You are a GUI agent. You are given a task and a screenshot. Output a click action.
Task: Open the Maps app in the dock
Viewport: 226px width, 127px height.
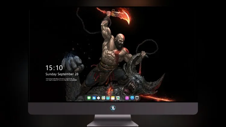tap(103, 98)
